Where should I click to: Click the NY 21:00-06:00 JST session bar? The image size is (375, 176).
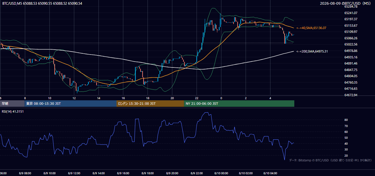click(x=239, y=104)
